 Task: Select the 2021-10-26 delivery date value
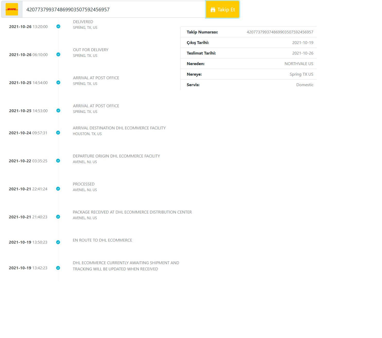click(303, 53)
